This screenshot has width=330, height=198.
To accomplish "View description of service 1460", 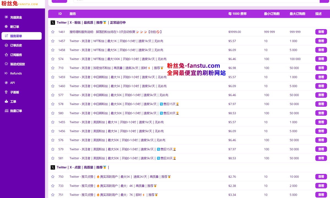I will click(321, 86).
